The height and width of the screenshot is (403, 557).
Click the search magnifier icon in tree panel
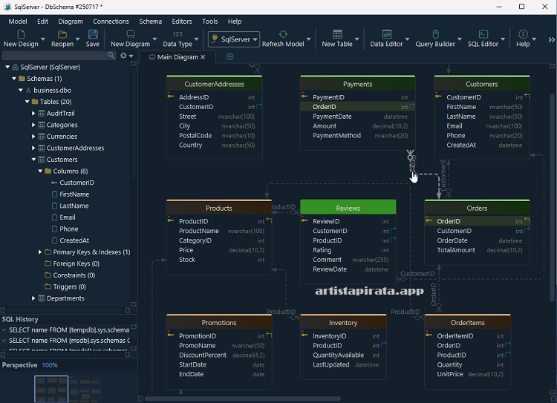(x=111, y=56)
